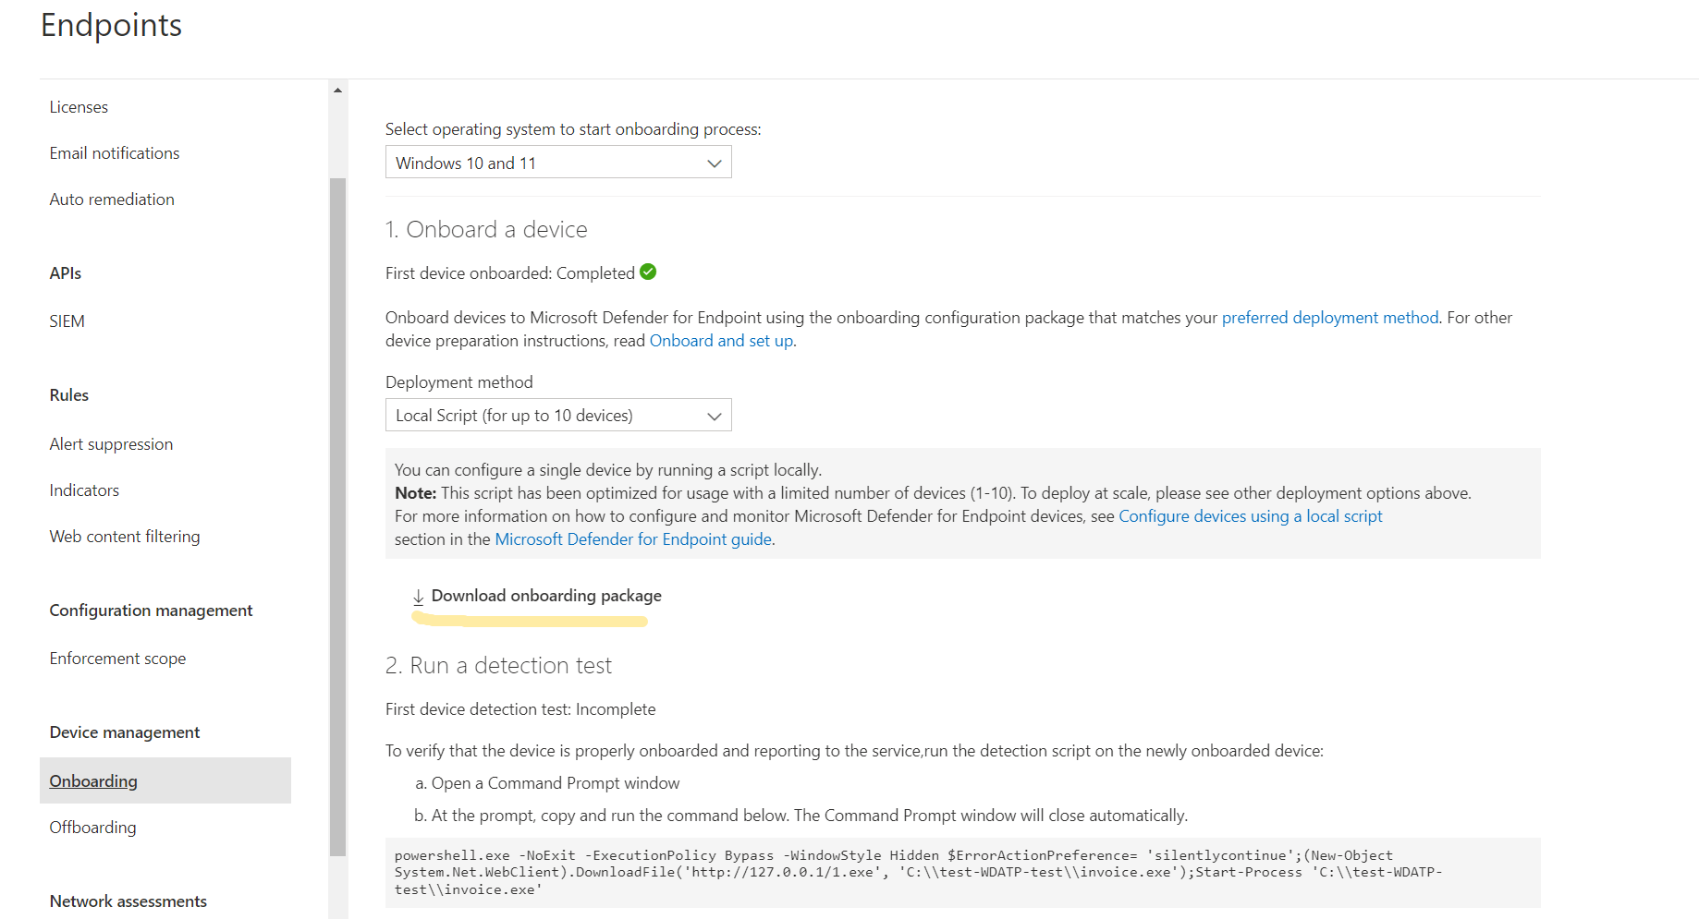Click the APIs section heading
The height and width of the screenshot is (919, 1699).
66,273
